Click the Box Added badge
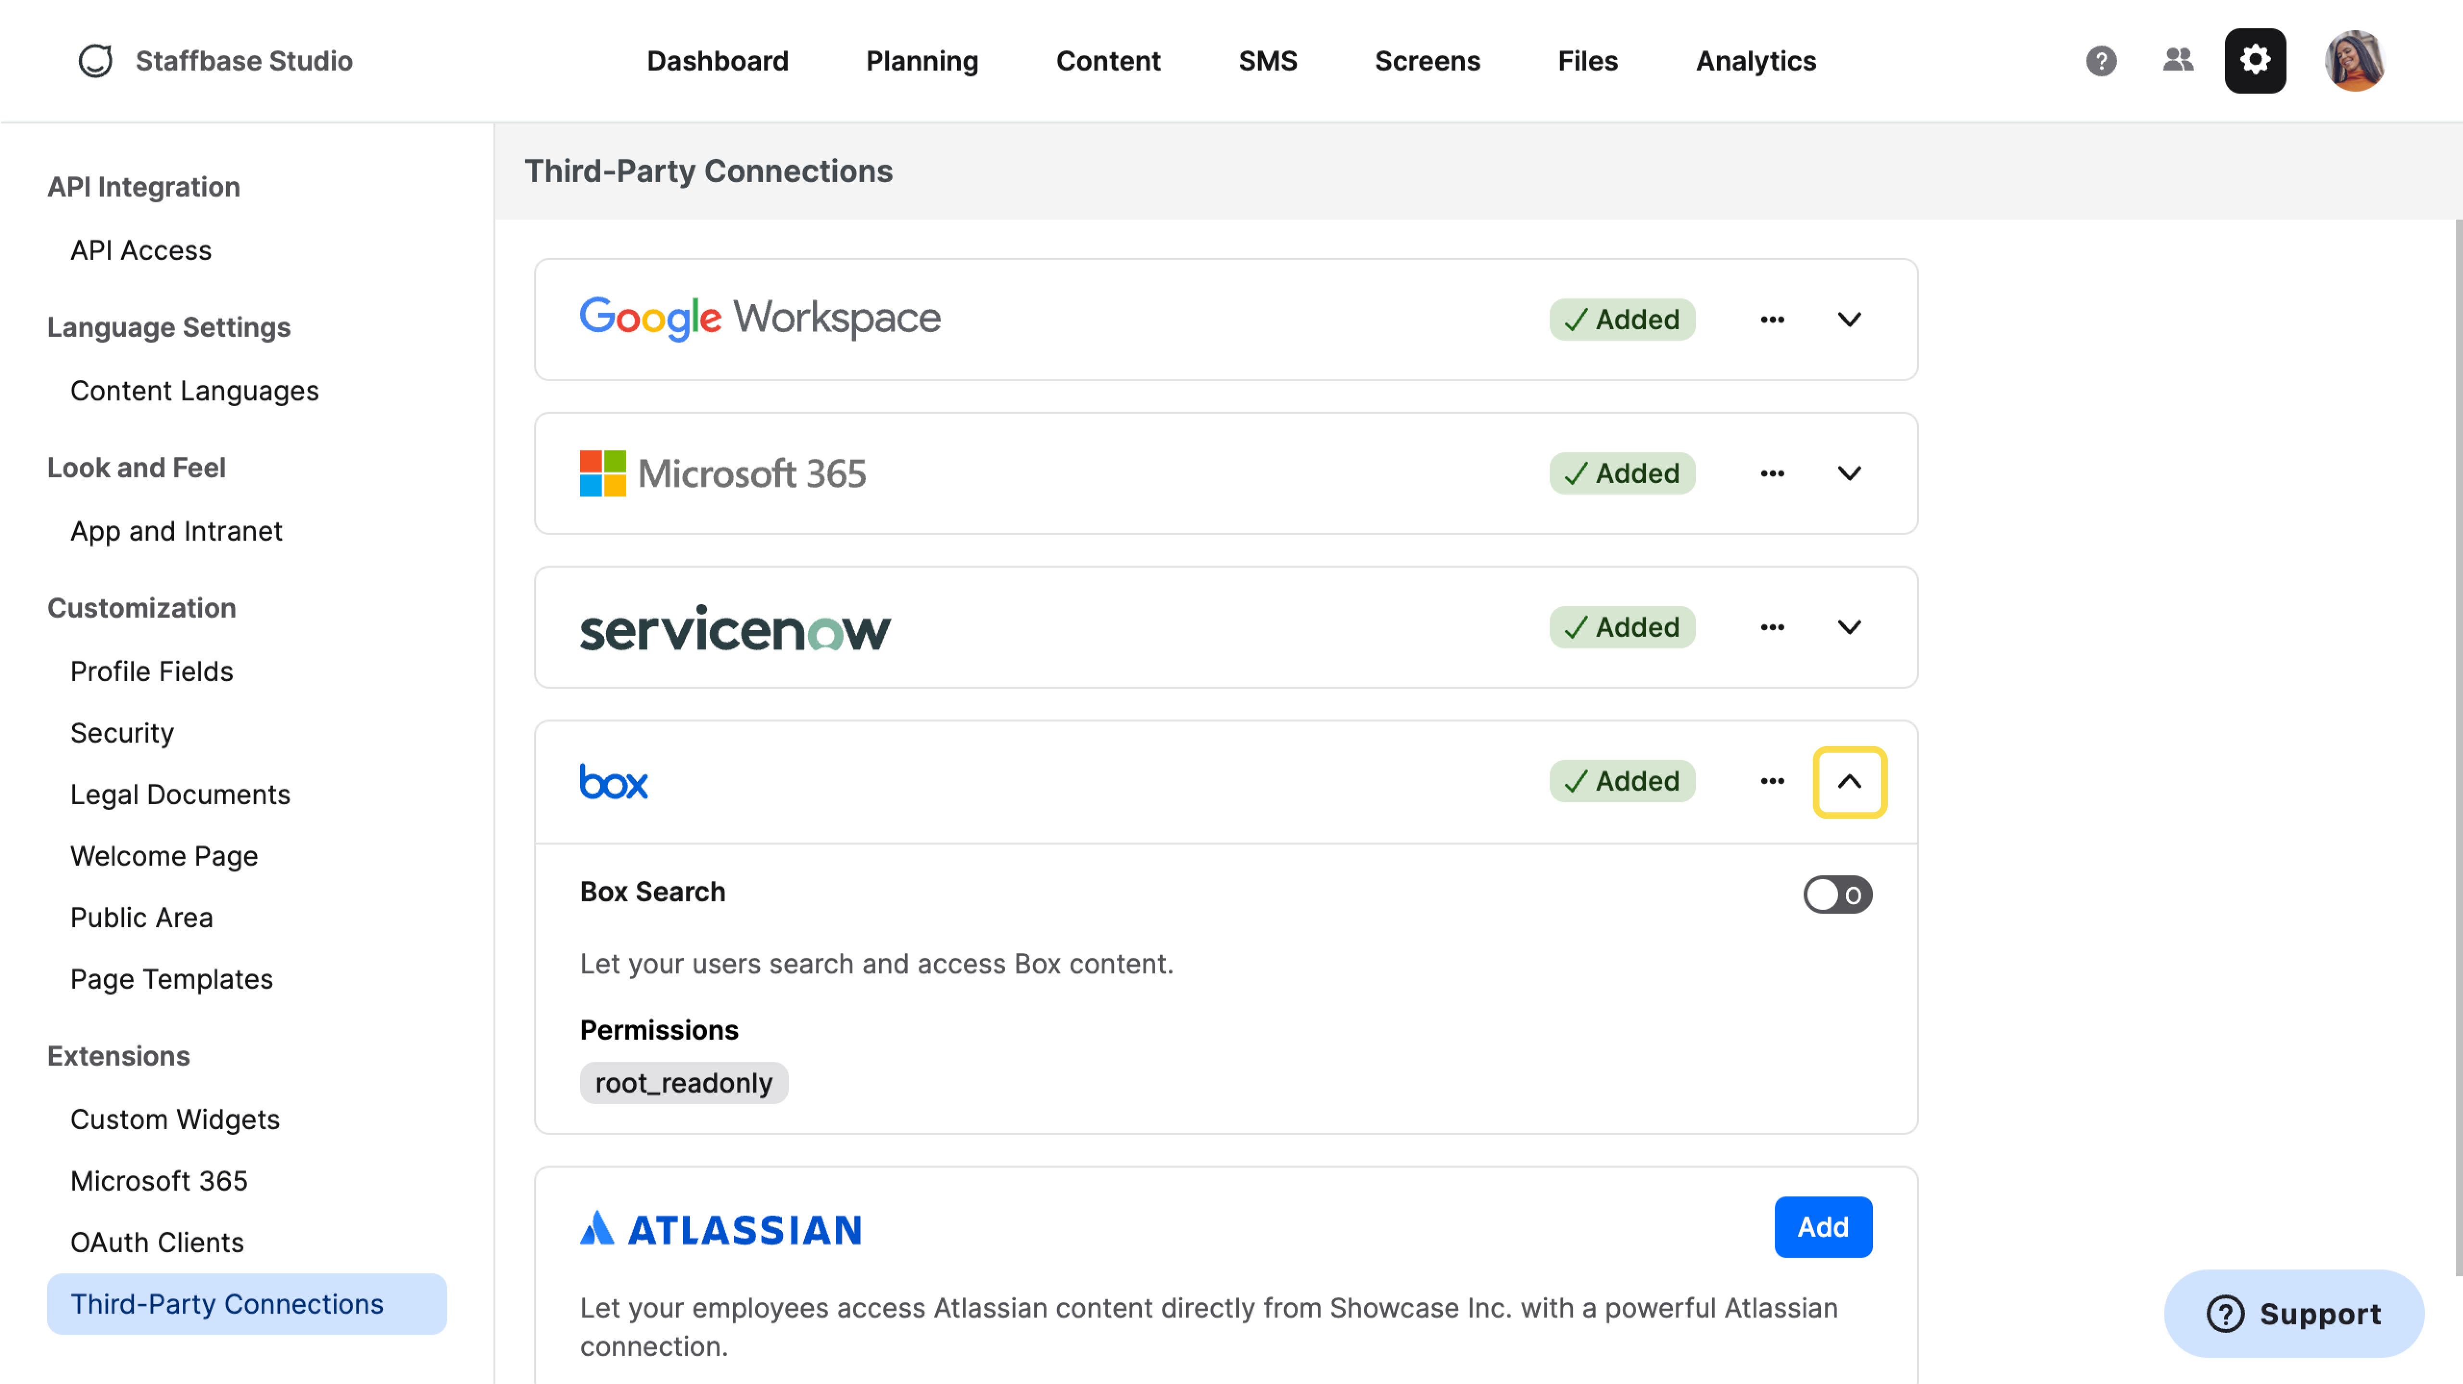This screenshot has width=2463, height=1384. click(x=1623, y=781)
